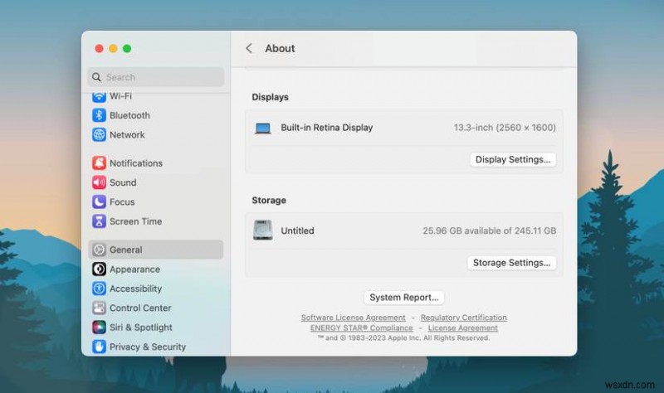Click the Built-in Retina Display laptop icon

click(262, 128)
